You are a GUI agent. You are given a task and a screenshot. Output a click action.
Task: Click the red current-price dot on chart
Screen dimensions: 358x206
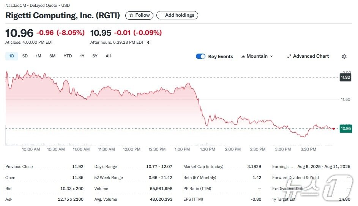click(333, 129)
